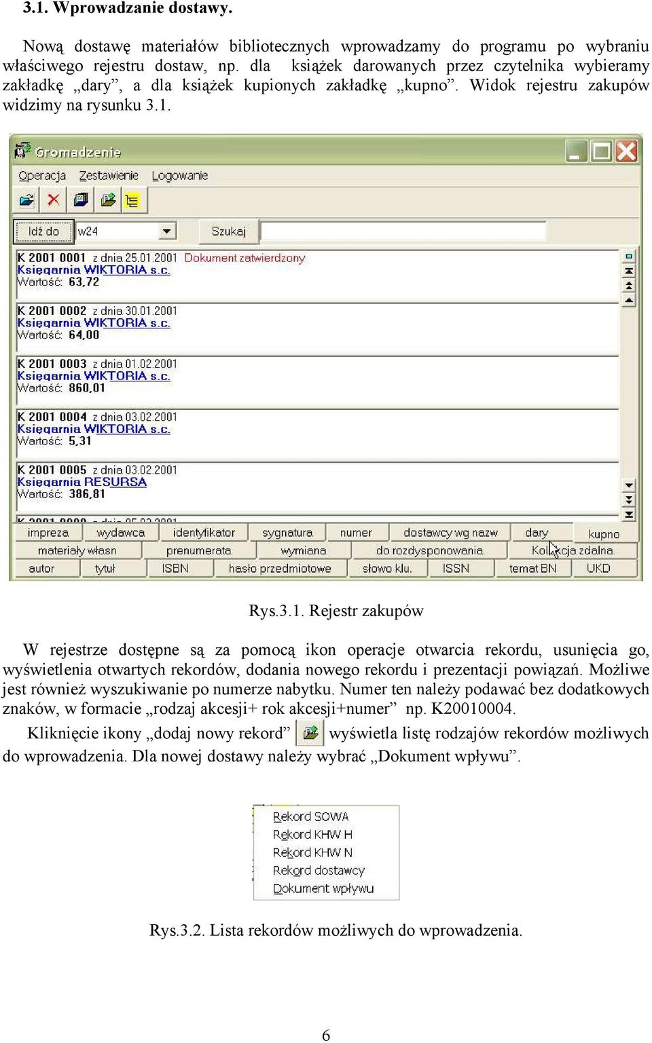
Task: Click the Dokument zatwierdzony status text
Action: coord(244,258)
